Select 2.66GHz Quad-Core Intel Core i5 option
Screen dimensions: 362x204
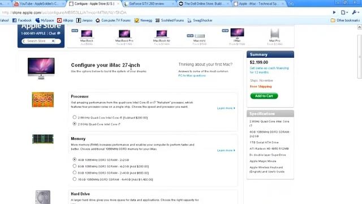74,117
